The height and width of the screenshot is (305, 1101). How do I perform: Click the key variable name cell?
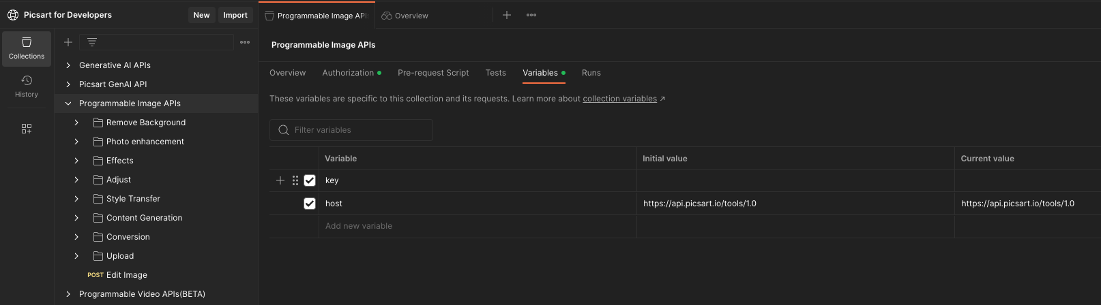(478, 180)
